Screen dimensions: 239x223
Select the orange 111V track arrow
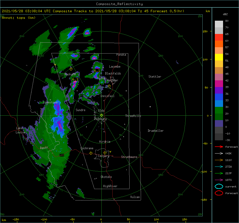(219, 160)
